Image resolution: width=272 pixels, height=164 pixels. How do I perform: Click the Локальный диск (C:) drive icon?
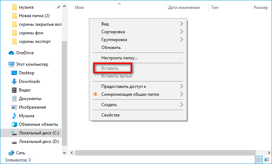coord(14,133)
